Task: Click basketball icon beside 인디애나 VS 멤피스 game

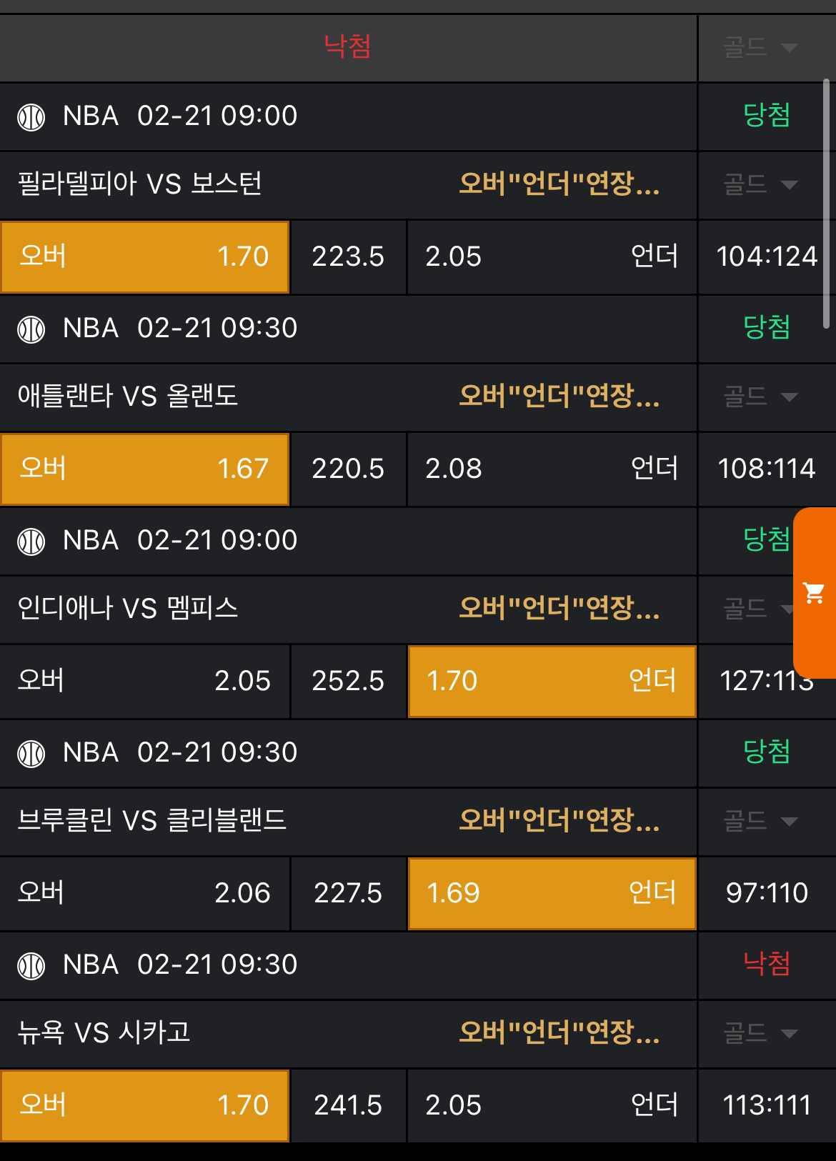Action: [31, 541]
